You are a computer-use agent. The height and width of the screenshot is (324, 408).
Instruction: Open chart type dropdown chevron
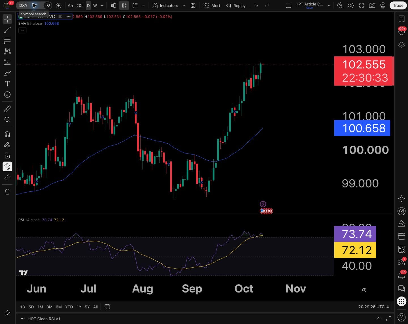point(144,5)
